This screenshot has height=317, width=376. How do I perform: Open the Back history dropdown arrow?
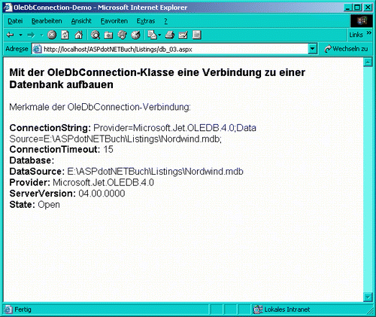(20, 35)
